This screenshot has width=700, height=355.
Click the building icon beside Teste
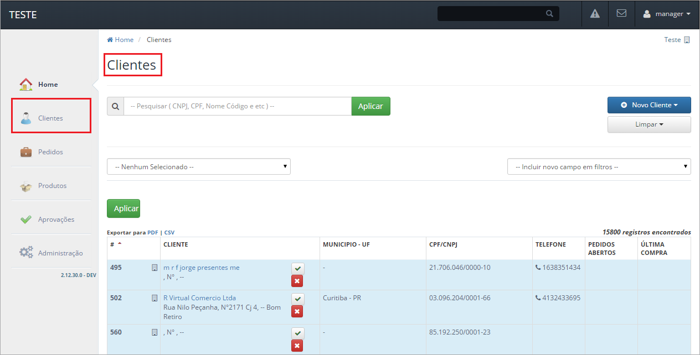(x=687, y=40)
